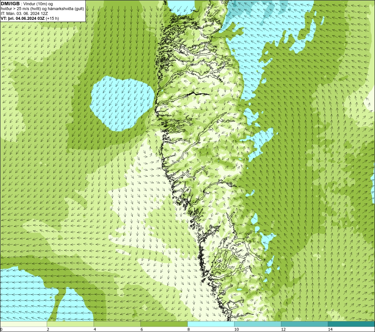Click the 0-2 m/s palest legend swatch
Screen dimensions: 375x332
(x=23, y=324)
